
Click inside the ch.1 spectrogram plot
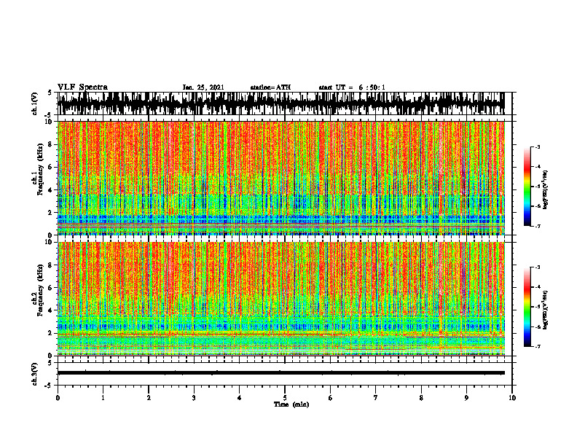point(285,178)
